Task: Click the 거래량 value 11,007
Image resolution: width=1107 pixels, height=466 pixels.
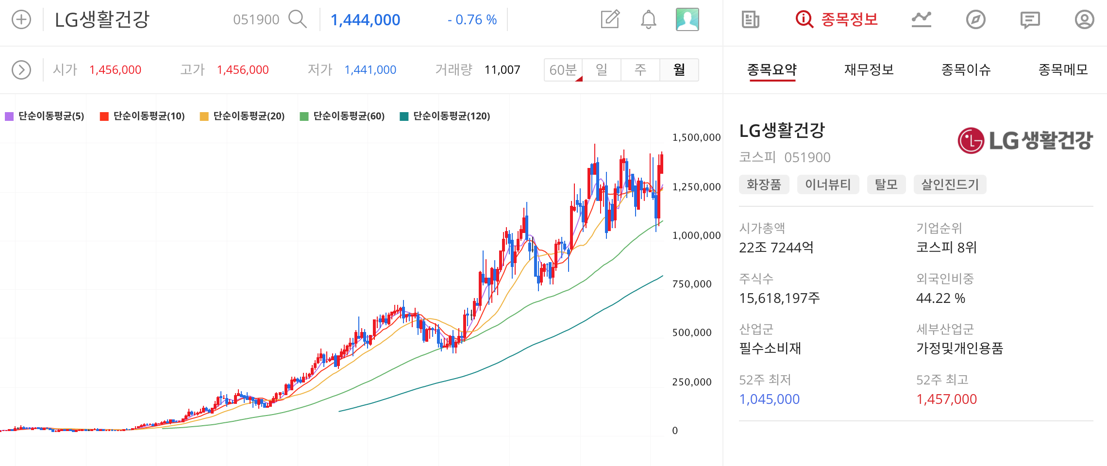Action: (503, 70)
